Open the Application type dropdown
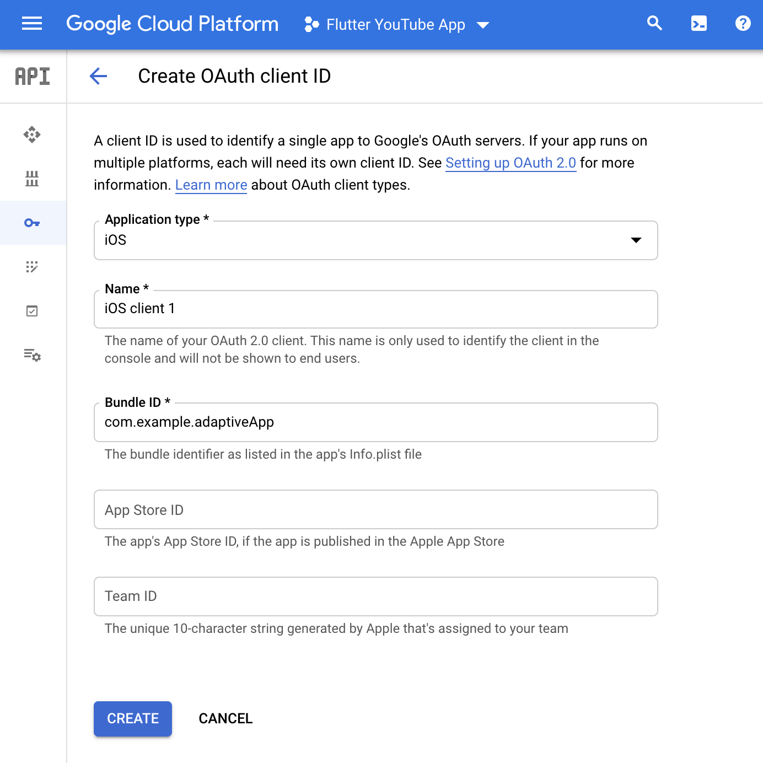The height and width of the screenshot is (763, 763). (375, 240)
